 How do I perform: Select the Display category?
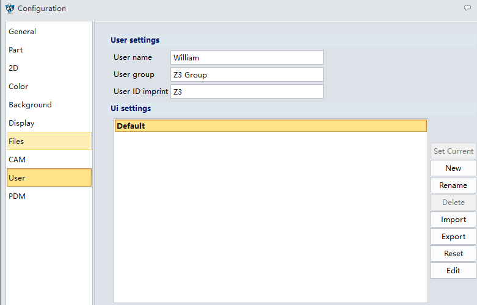pyautogui.click(x=49, y=123)
